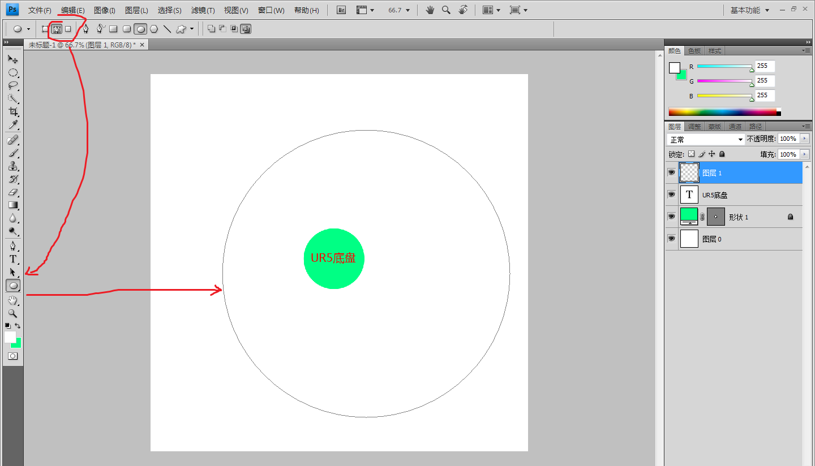Pick Line shape in options bar
The width and height of the screenshot is (815, 466).
168,29
